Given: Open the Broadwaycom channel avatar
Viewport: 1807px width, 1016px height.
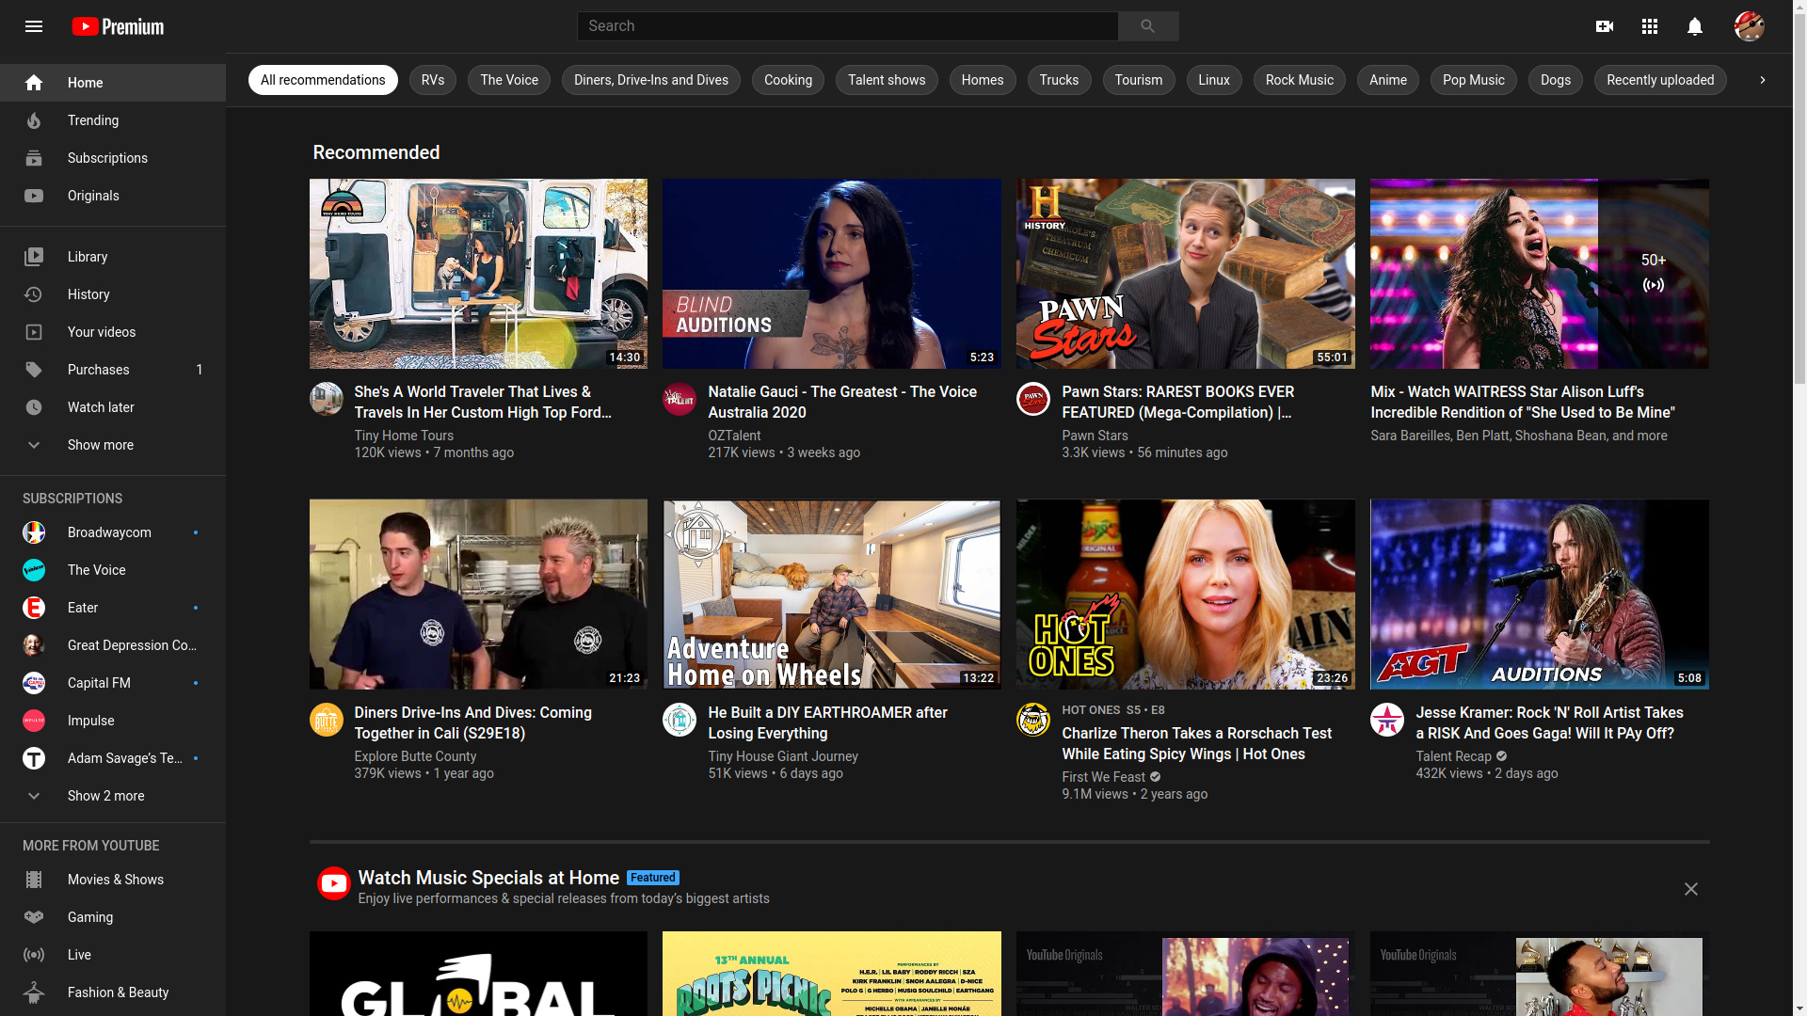Looking at the screenshot, I should 34,532.
